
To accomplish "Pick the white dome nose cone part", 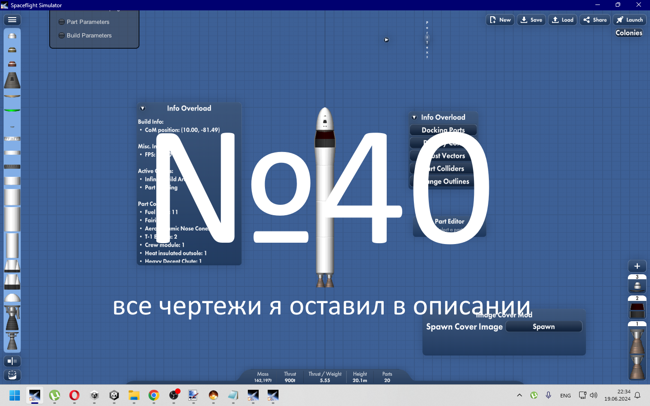I will pyautogui.click(x=12, y=298).
